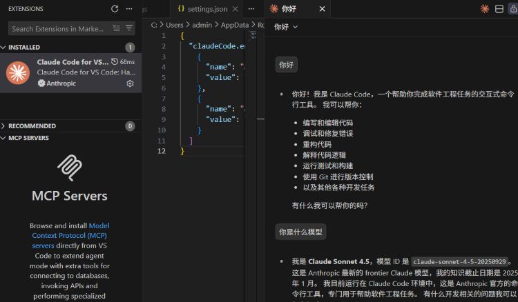The image size is (518, 302).
Task: Clear extensions search results icon
Action: [x=116, y=28]
